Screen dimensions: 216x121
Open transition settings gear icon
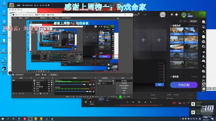113,81
